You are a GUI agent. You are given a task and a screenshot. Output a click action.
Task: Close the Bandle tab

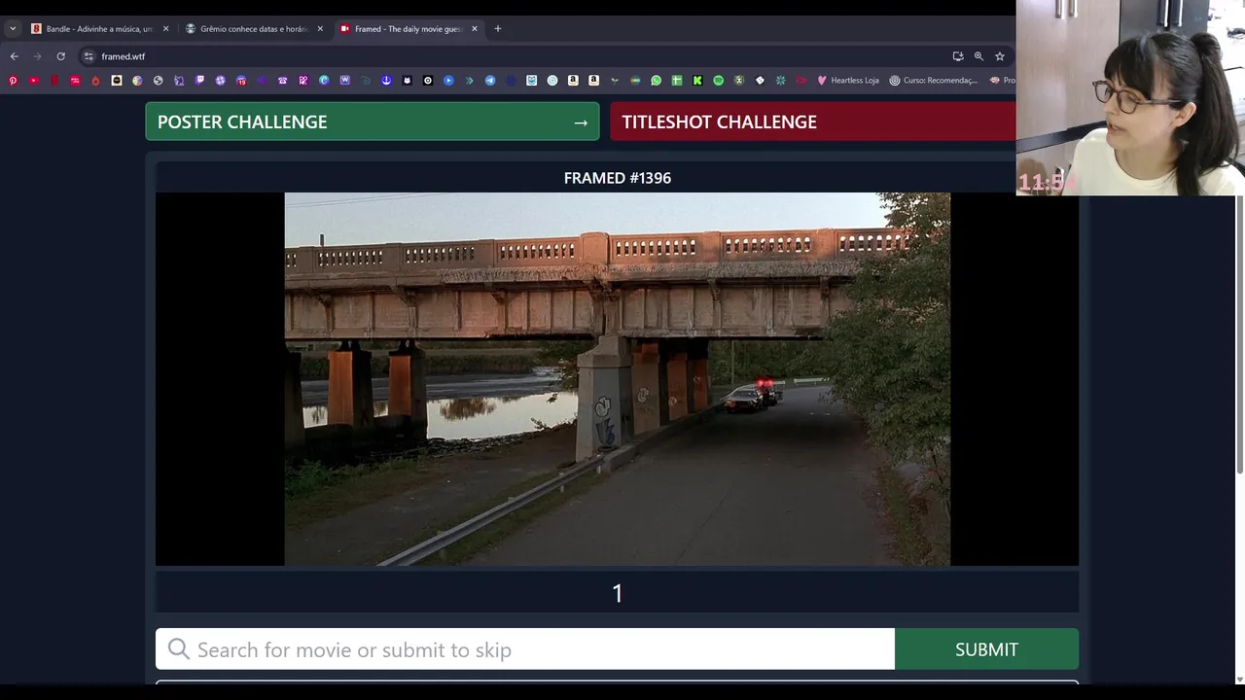(x=165, y=29)
